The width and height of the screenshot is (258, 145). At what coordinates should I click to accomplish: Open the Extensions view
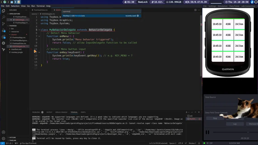pos(3,37)
